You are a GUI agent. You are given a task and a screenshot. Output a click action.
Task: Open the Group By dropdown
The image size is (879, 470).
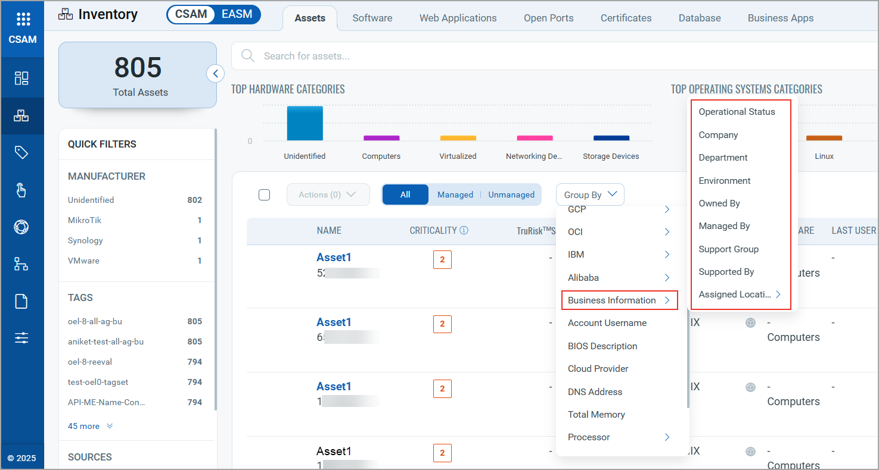click(x=590, y=195)
